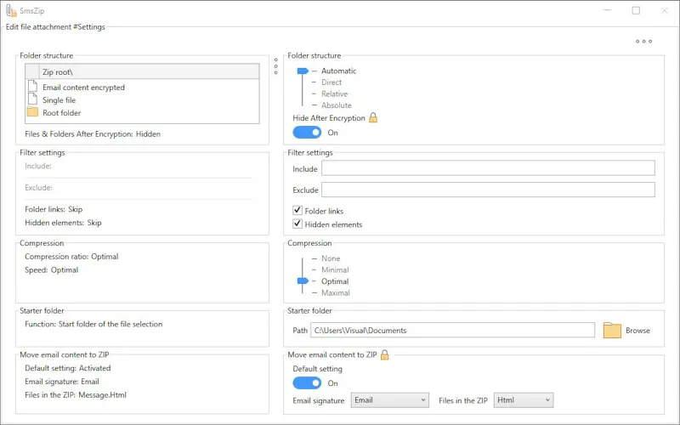The width and height of the screenshot is (680, 425).
Task: Select the Single file row
Action: tap(142, 99)
